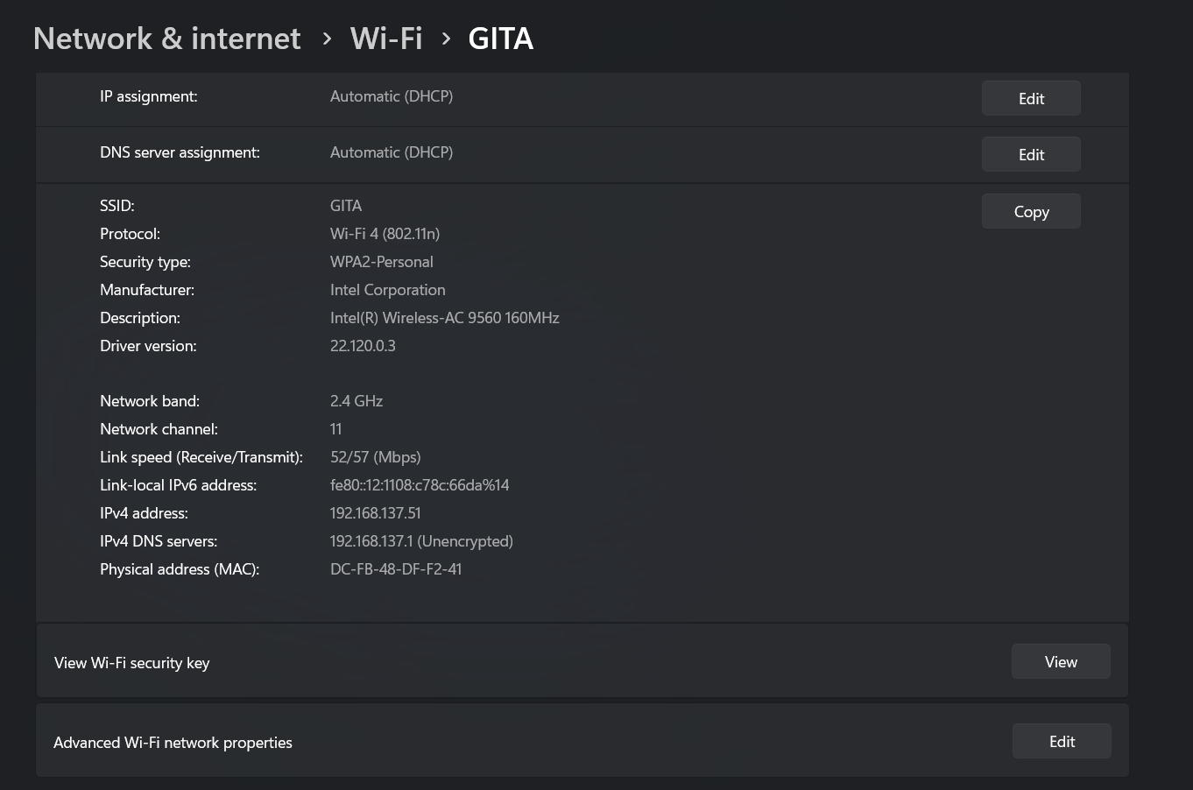The height and width of the screenshot is (790, 1193).
Task: Edit the DNS server assignment
Action: pos(1031,154)
